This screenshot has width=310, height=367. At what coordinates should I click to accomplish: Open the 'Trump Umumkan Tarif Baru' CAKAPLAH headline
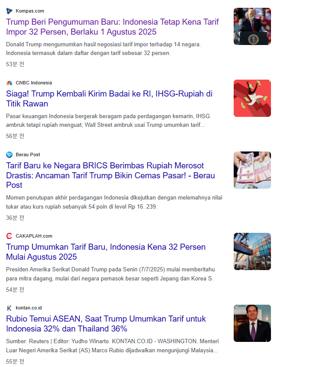[105, 252]
